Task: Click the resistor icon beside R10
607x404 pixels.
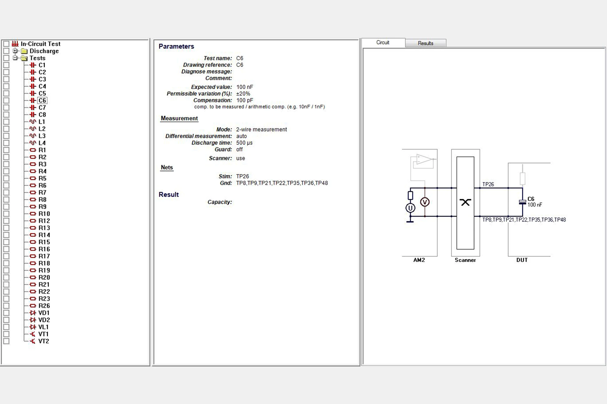Action: (x=33, y=214)
